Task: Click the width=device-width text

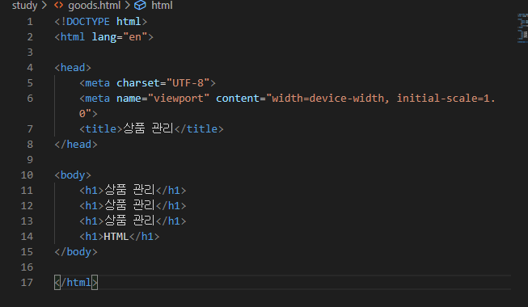Action: click(x=327, y=99)
